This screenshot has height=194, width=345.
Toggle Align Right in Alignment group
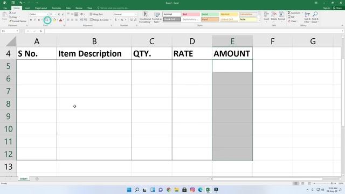[x=76, y=20]
